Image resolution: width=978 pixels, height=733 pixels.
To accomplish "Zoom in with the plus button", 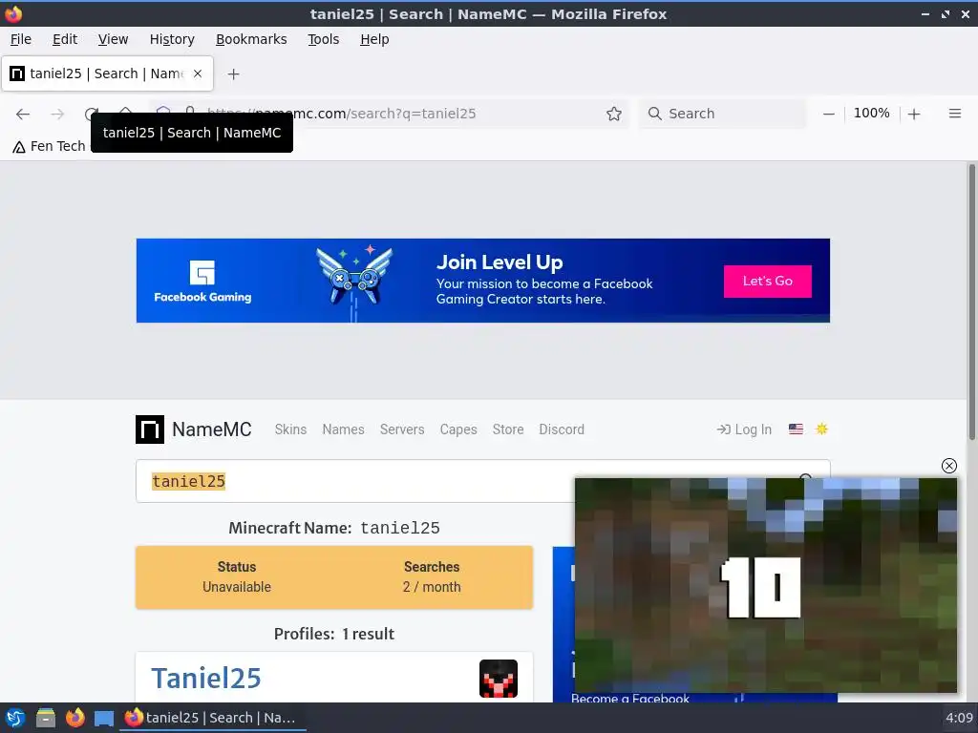I will click(x=914, y=115).
